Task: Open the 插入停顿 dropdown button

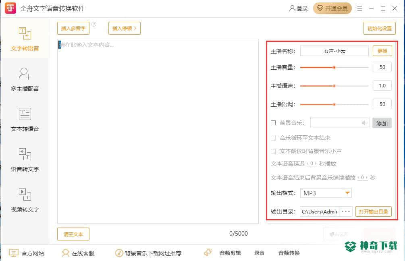Action: (x=125, y=28)
